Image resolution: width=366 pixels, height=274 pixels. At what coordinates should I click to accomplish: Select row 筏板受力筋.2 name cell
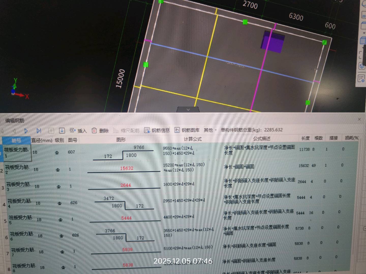tap(18, 169)
